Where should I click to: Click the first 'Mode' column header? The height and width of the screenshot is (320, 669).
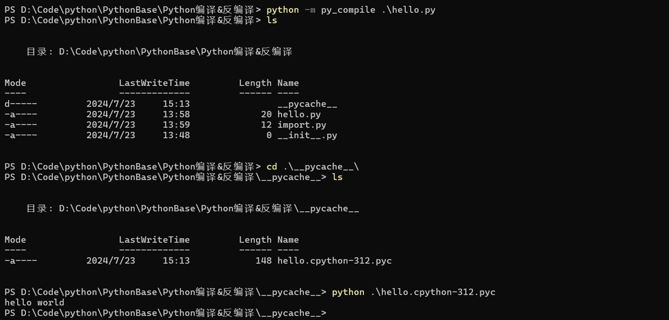point(15,83)
